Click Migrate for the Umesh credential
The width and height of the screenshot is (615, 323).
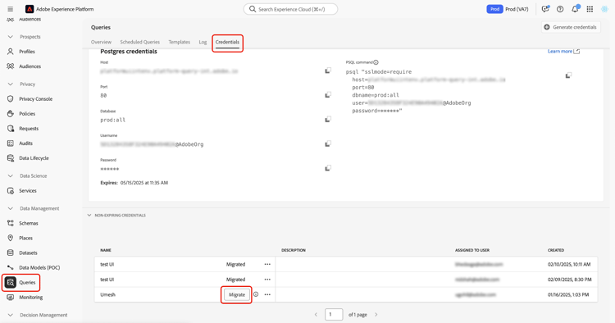pos(237,295)
